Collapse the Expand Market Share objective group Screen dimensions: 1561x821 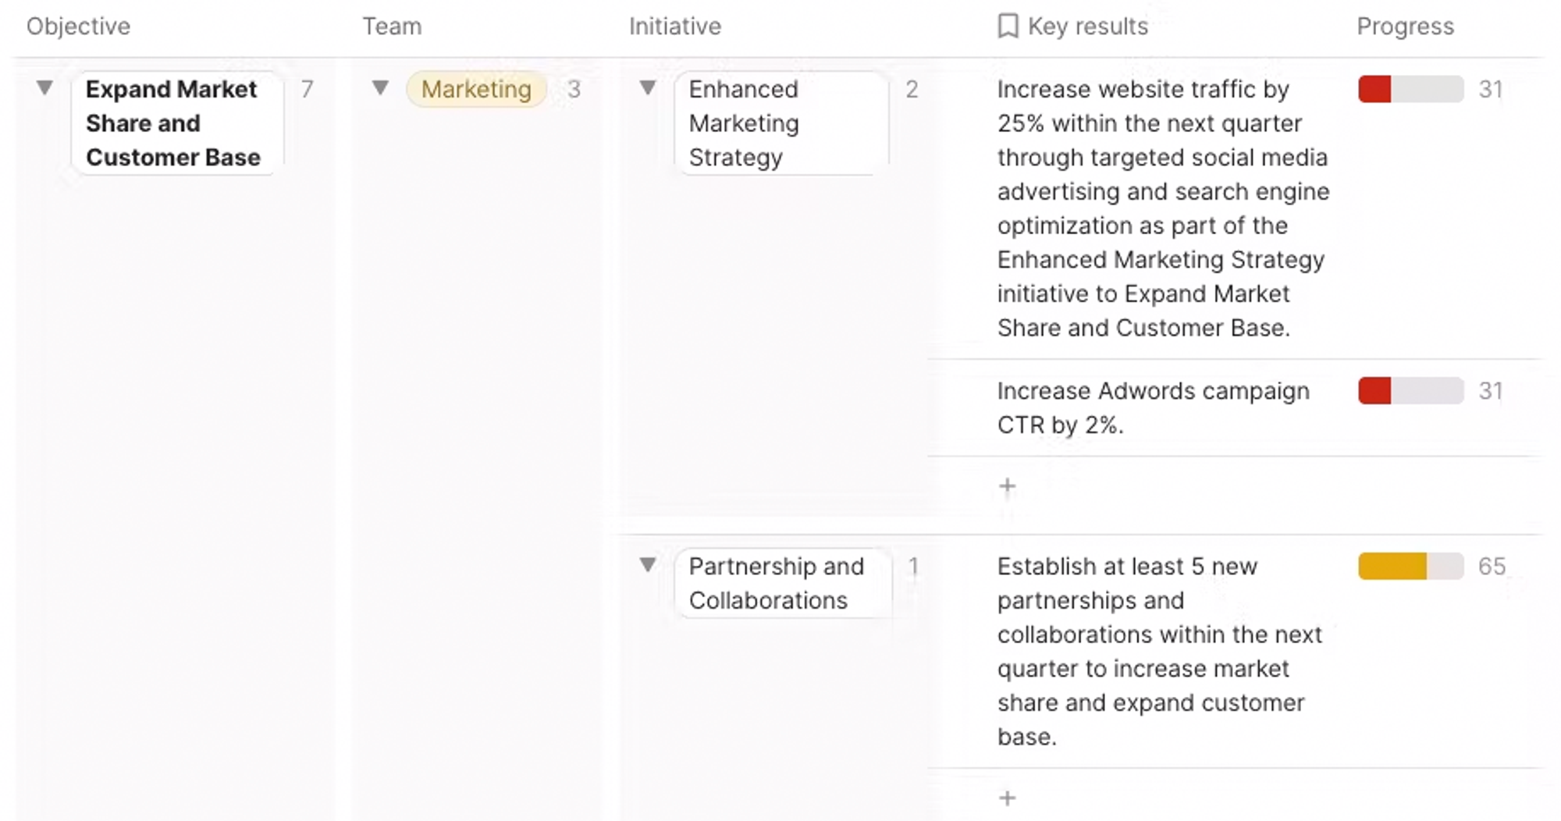point(44,88)
